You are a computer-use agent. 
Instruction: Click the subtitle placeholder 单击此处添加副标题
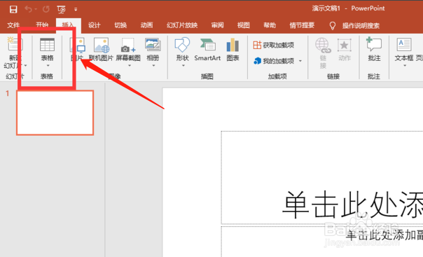pos(322,242)
